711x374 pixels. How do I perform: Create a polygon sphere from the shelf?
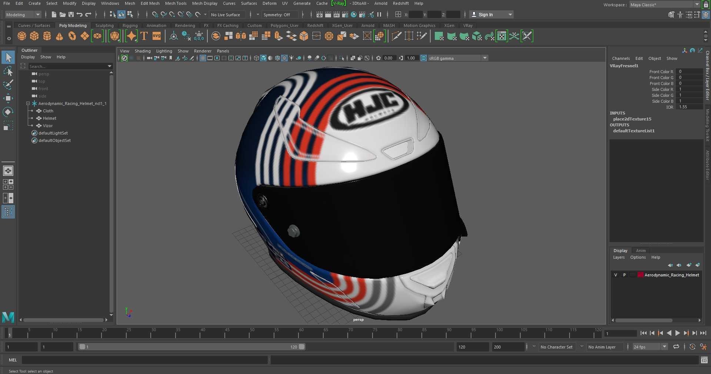pos(22,36)
